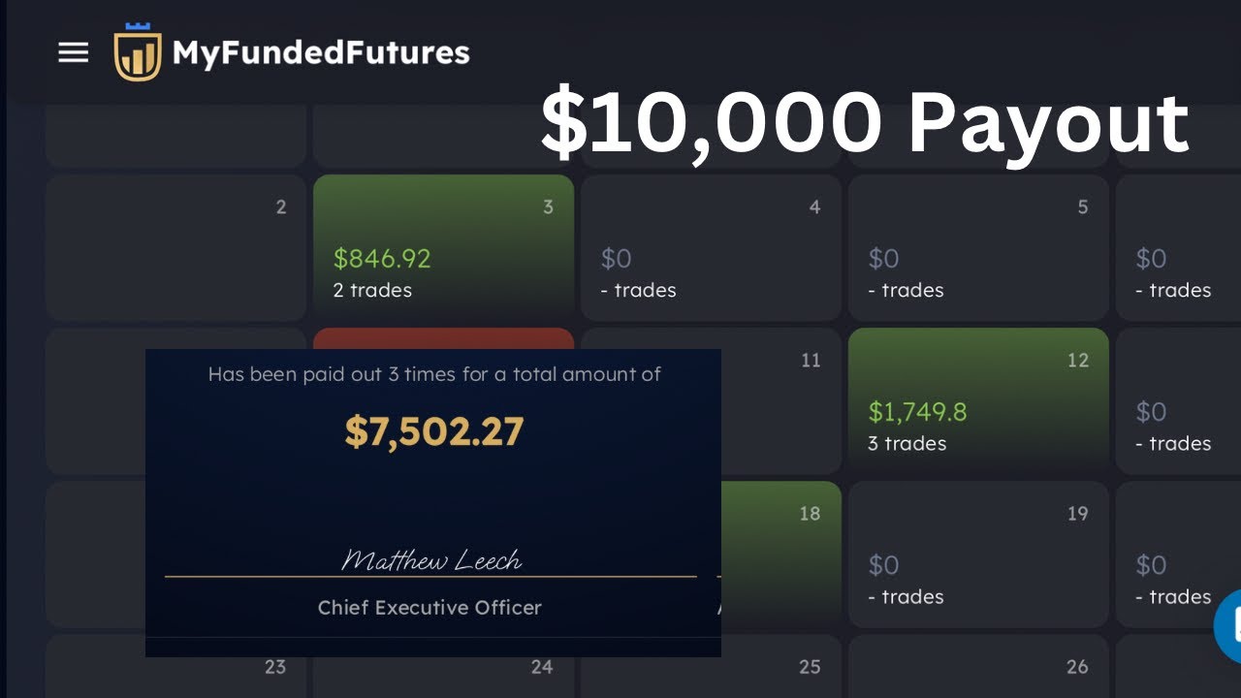The height and width of the screenshot is (698, 1241).
Task: Click the MyFundedFutures logo icon
Action: pos(137,53)
